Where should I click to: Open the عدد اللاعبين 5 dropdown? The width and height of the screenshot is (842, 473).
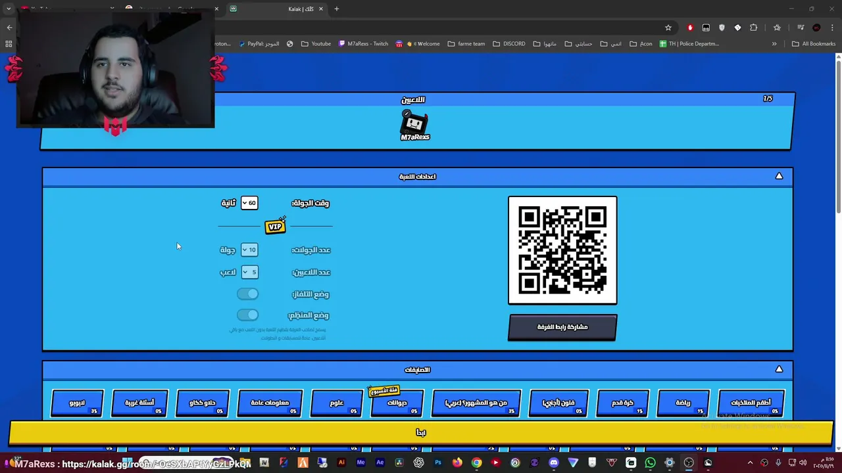coord(249,272)
